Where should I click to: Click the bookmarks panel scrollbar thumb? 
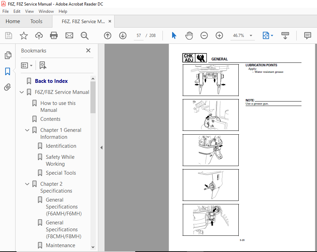click(93, 97)
